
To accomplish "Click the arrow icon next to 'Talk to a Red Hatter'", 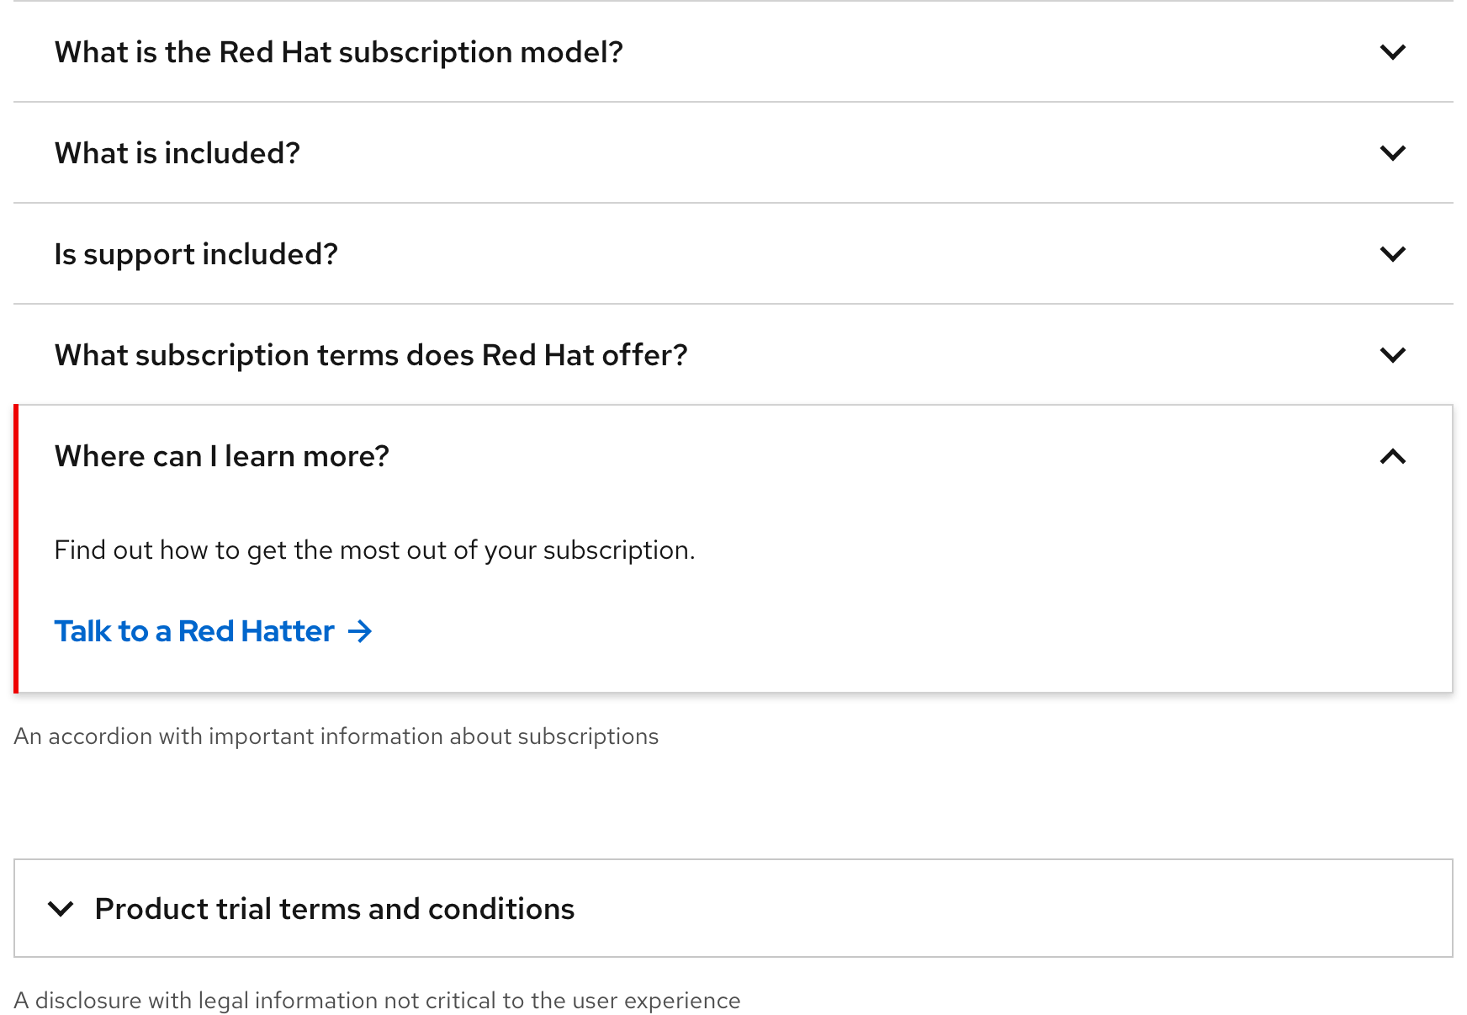I will [x=360, y=631].
